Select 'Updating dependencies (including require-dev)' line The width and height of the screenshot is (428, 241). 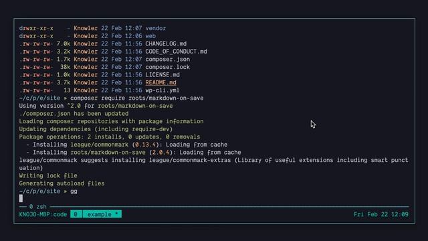(x=96, y=129)
